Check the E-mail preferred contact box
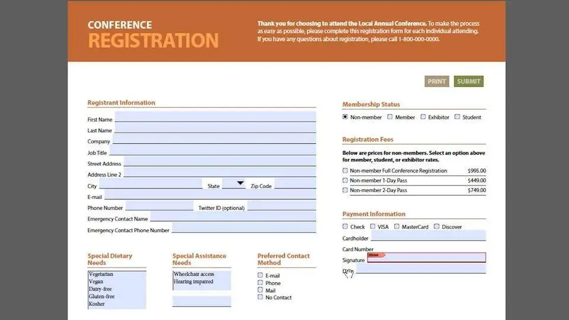The height and width of the screenshot is (320, 569). pyautogui.click(x=261, y=276)
